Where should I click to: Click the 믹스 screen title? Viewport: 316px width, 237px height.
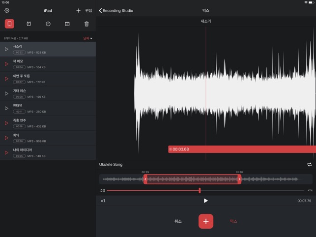206,10
